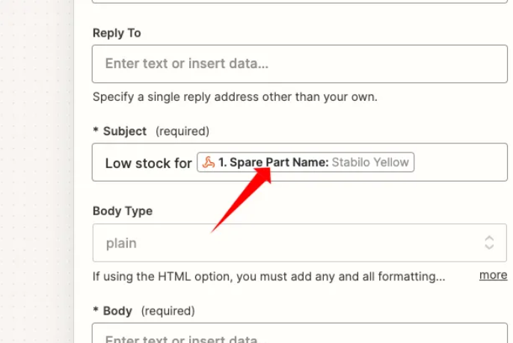Click the webhook icon in Spare Part Name pill

click(x=209, y=162)
